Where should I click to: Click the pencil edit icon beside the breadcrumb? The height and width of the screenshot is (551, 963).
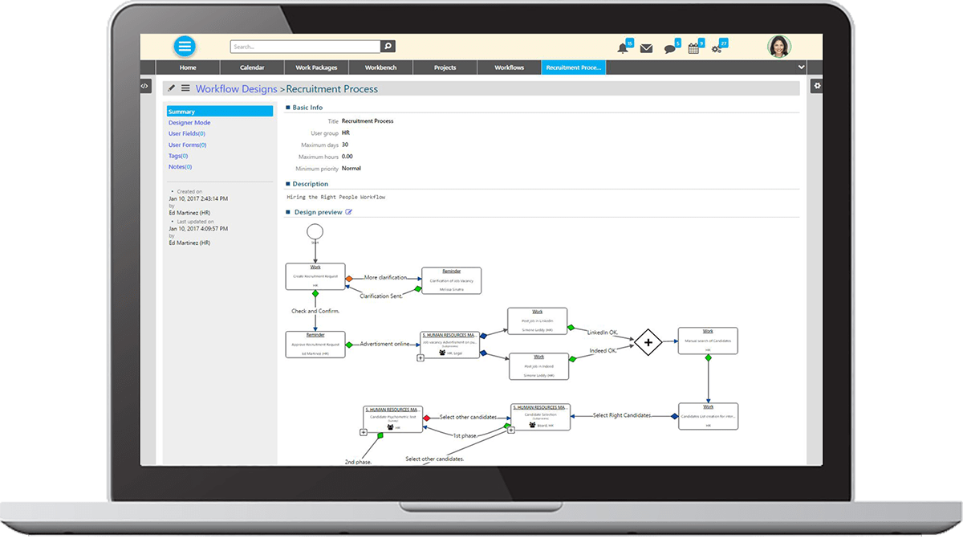[x=171, y=88]
